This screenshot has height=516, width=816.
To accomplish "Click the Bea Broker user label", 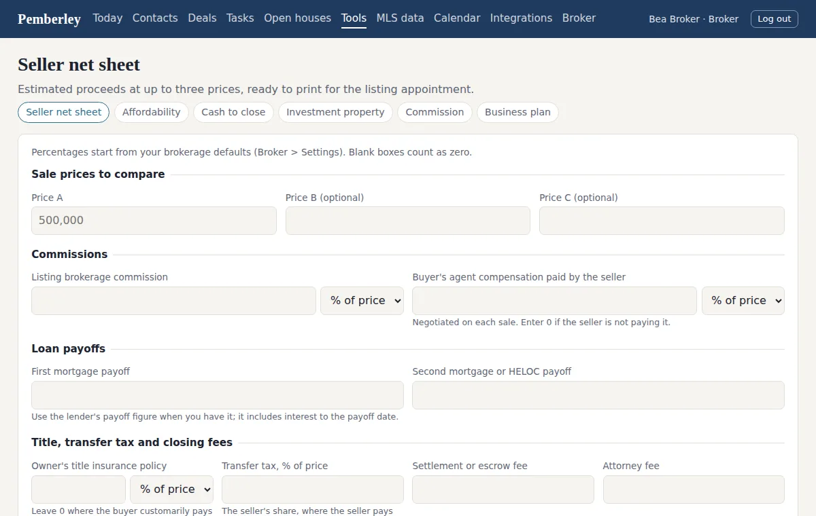I will pyautogui.click(x=694, y=19).
